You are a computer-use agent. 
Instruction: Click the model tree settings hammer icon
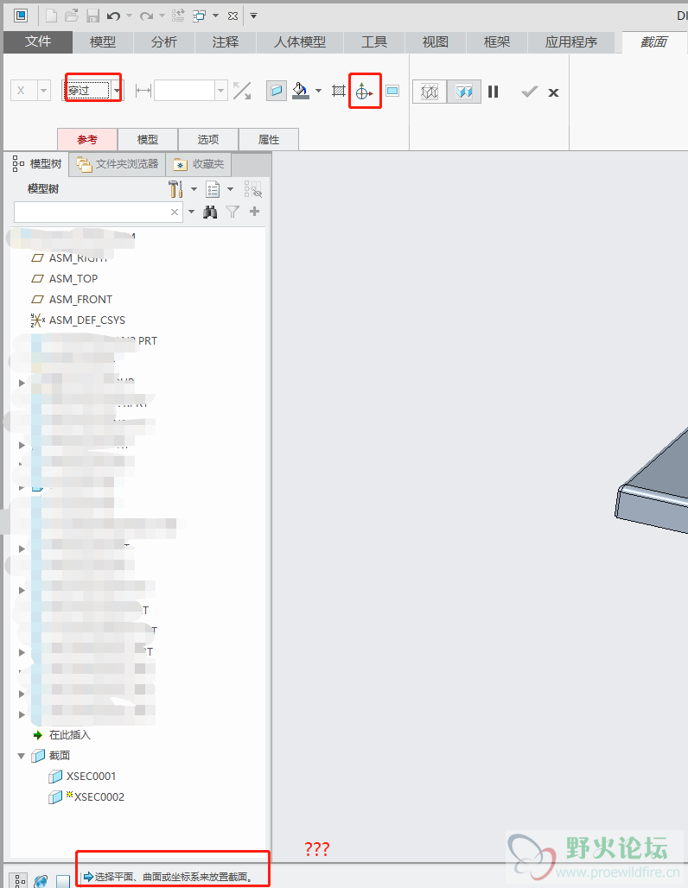pos(175,188)
